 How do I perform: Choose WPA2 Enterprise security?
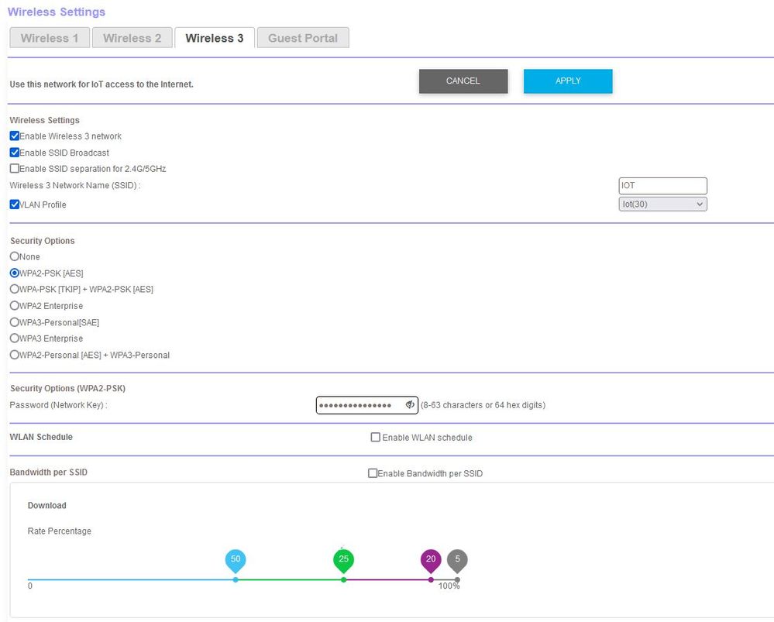coord(14,305)
